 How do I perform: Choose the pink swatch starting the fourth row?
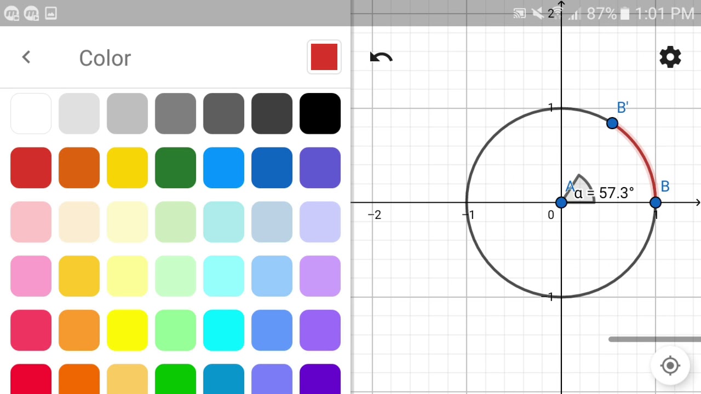(x=31, y=276)
